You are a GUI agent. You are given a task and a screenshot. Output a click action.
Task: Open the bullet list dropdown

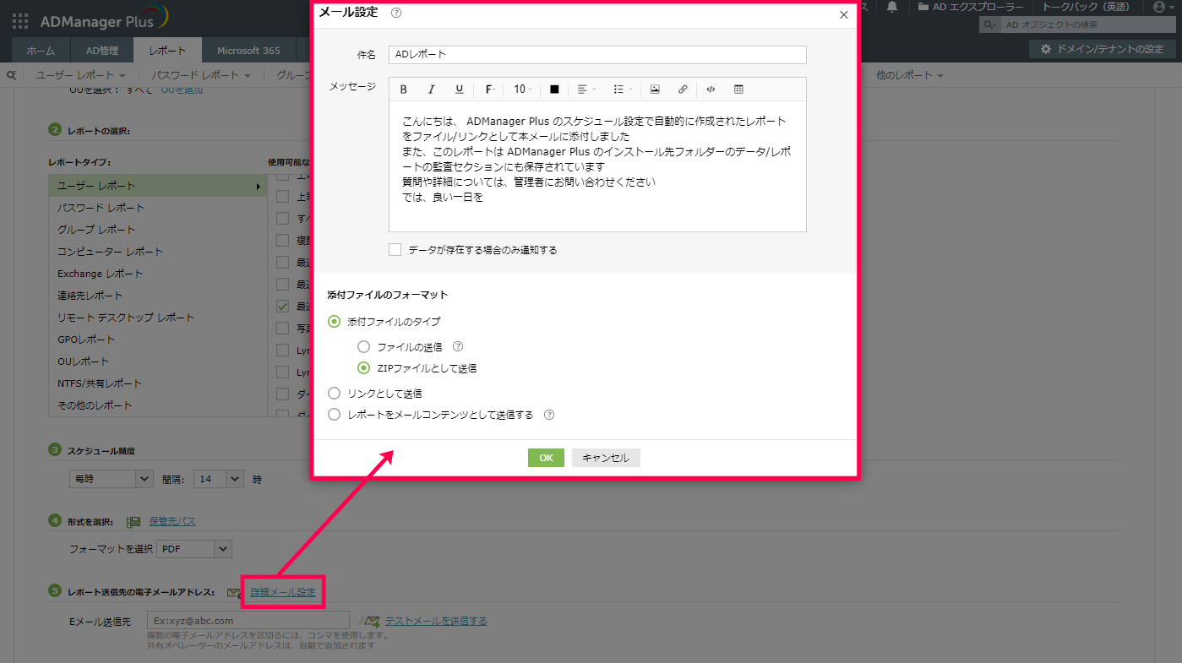[x=623, y=90]
